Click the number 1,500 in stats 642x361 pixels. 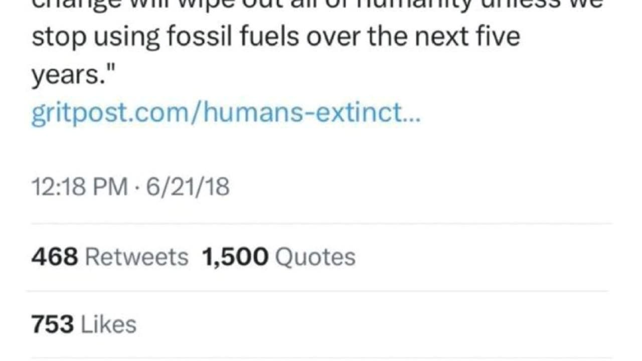(x=235, y=257)
